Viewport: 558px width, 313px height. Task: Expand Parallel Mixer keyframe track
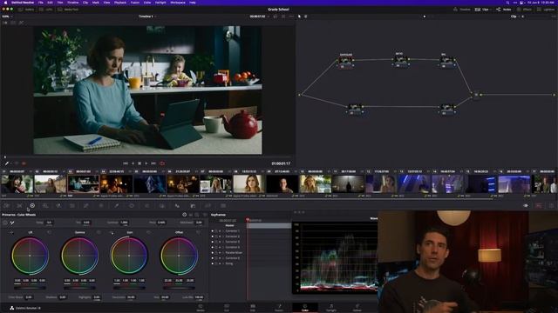coord(223,253)
